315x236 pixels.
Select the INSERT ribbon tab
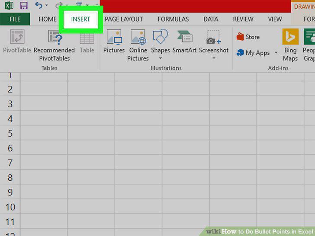[80, 19]
